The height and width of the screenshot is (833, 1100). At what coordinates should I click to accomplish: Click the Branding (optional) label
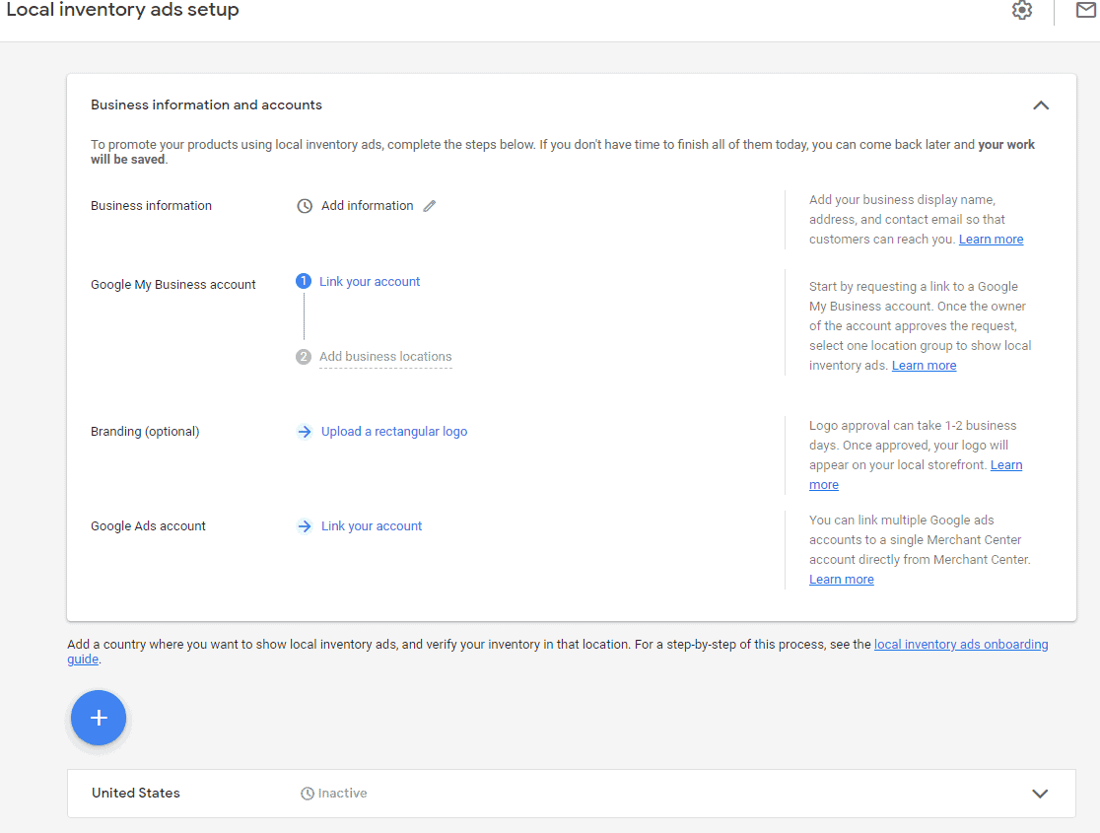pyautogui.click(x=145, y=432)
